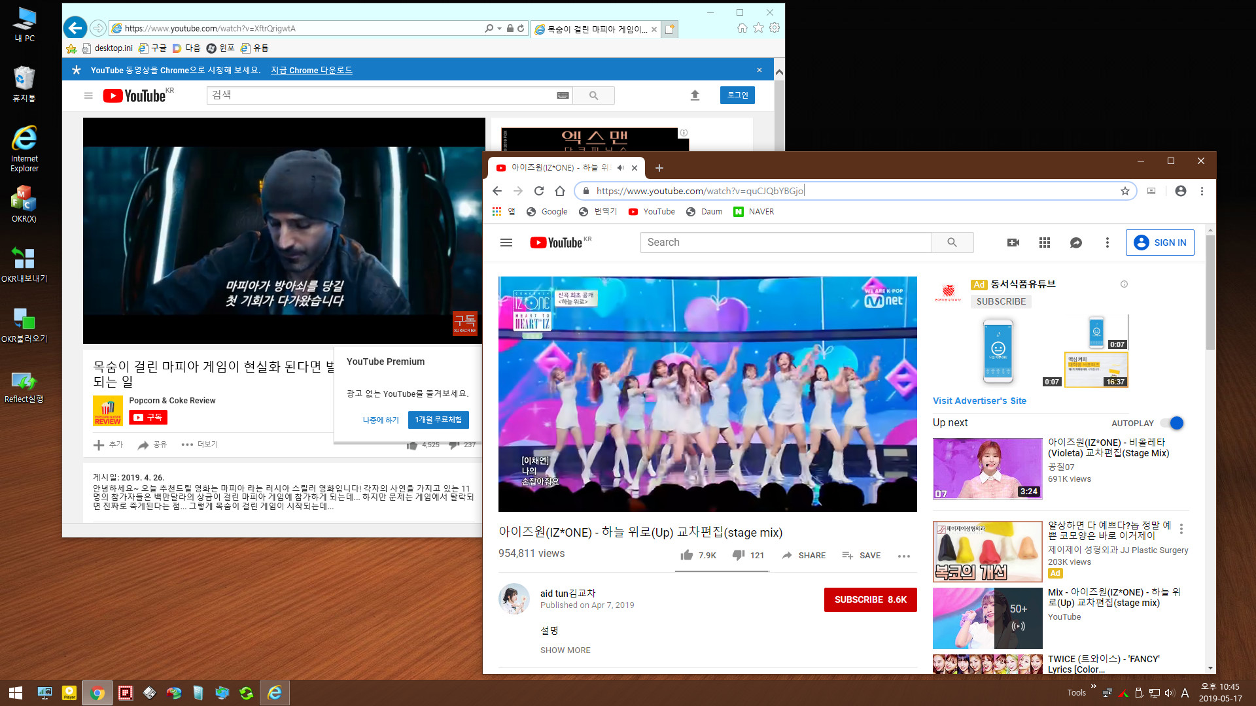Open 비올레타 Stage Mix thumbnail
Image resolution: width=1256 pixels, height=706 pixels.
pyautogui.click(x=987, y=469)
